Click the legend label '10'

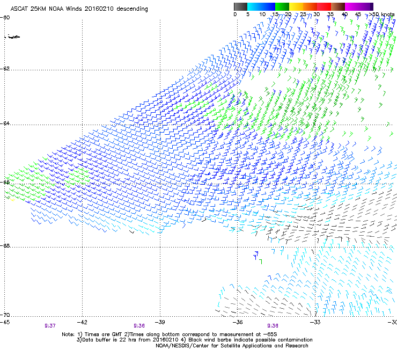click(262, 14)
